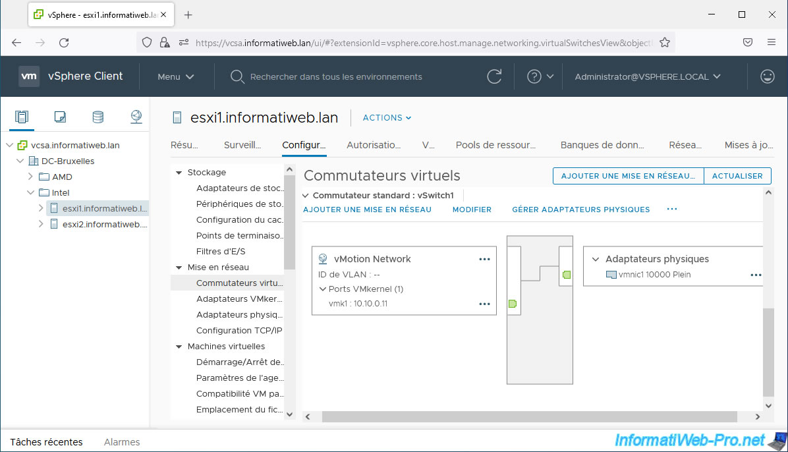The height and width of the screenshot is (452, 788).
Task: Open vMotion Network options ellipsis
Action: coord(484,260)
